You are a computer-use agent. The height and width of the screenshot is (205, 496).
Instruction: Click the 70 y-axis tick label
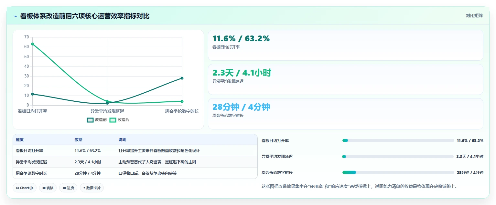[27, 37]
